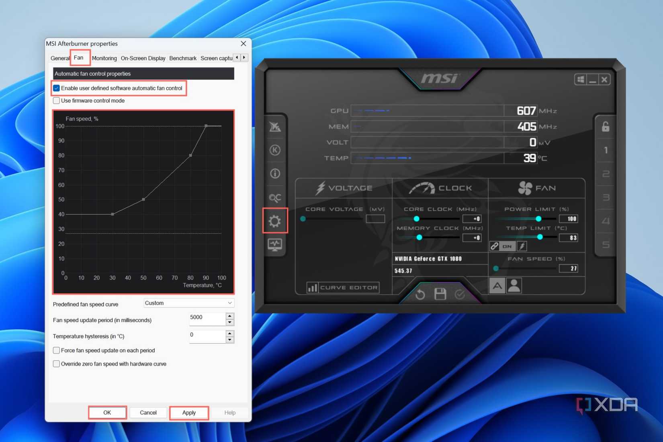The height and width of the screenshot is (442, 663).
Task: Open the Predefined fan speed curve dropdown
Action: (188, 303)
